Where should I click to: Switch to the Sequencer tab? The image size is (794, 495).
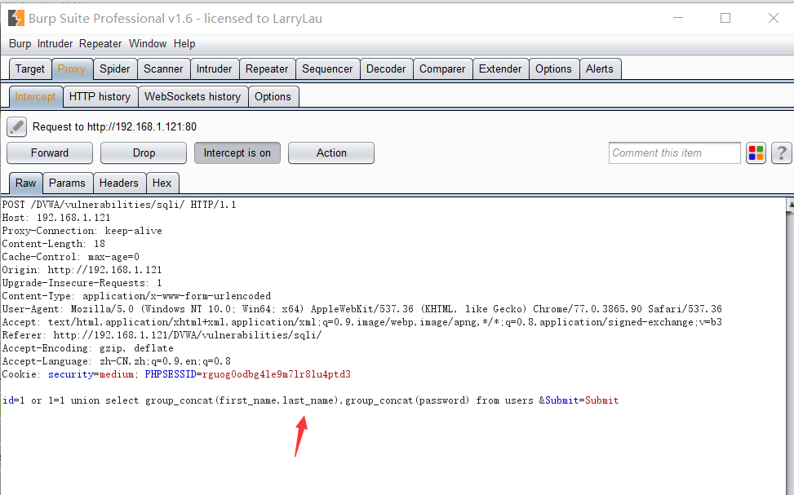point(327,69)
